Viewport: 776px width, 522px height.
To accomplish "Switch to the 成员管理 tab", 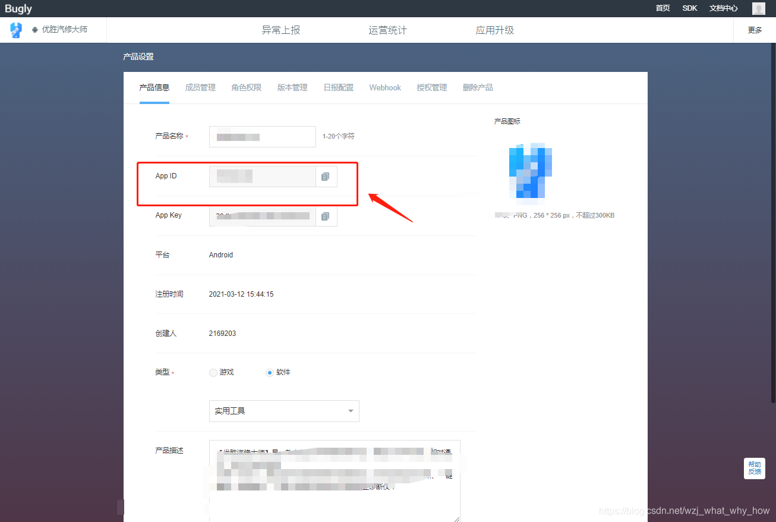I will click(200, 87).
